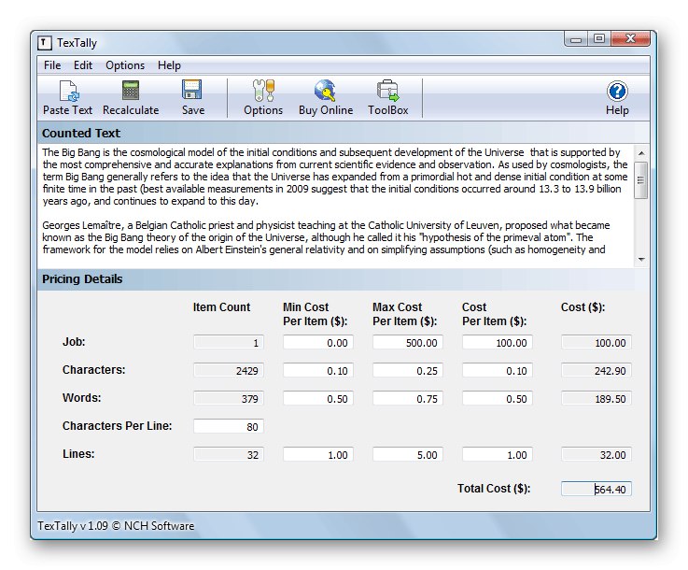Close the TexTally window
Image resolution: width=688 pixels, height=570 pixels.
pos(630,39)
